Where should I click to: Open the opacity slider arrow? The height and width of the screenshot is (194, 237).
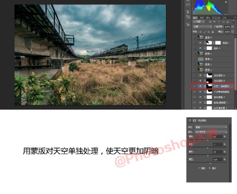(x=233, y=27)
